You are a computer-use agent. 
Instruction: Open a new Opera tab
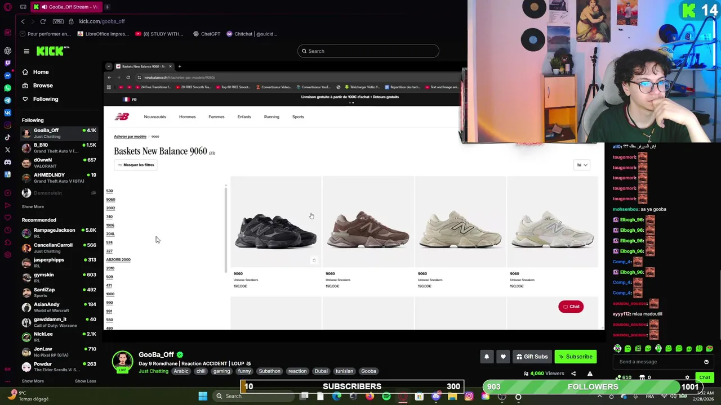pos(107,7)
